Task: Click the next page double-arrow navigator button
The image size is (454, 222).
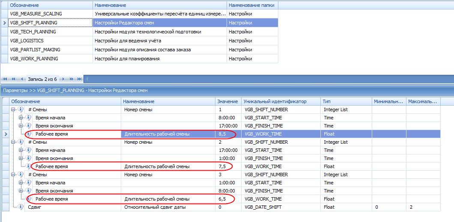Action: coord(71,79)
